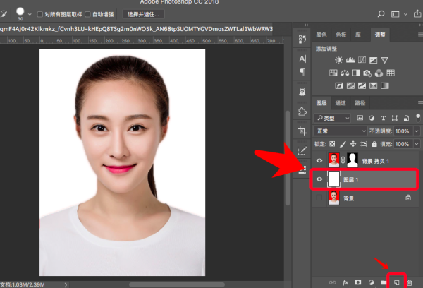Add a Hue/Saturation adjustment
This screenshot has height=288, width=423.
click(333, 73)
